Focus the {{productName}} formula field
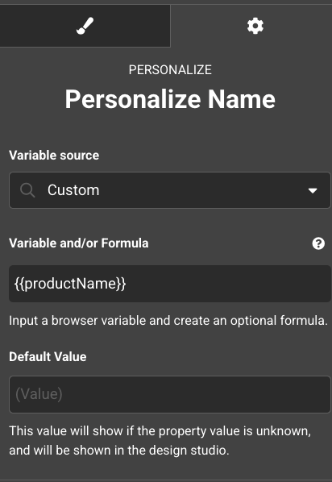 pos(170,284)
